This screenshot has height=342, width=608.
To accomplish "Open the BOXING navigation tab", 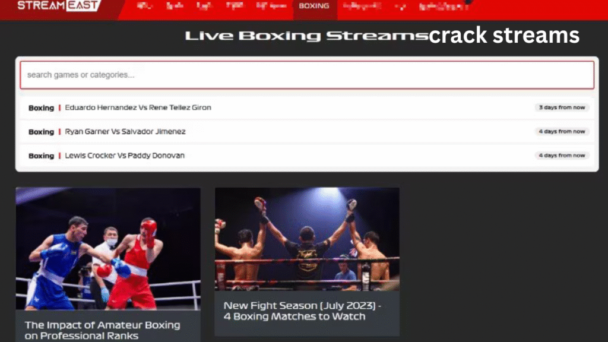I will coord(314,6).
